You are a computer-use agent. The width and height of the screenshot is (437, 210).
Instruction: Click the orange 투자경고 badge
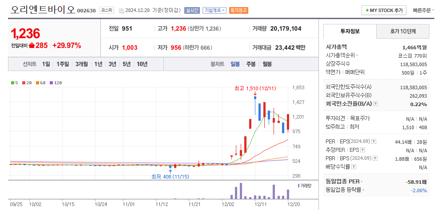coord(238,10)
